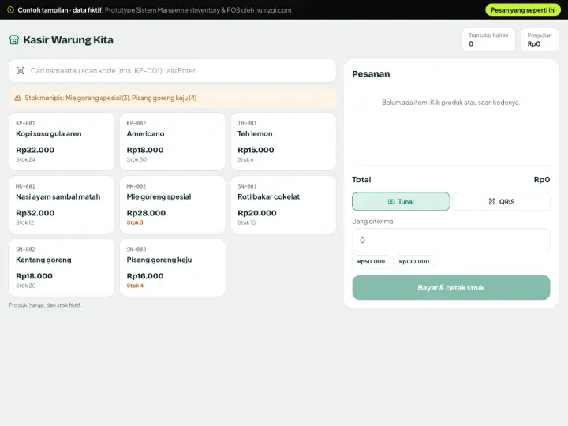The width and height of the screenshot is (568, 426).
Task: Click the Pesanan panel heading
Action: [x=371, y=74]
